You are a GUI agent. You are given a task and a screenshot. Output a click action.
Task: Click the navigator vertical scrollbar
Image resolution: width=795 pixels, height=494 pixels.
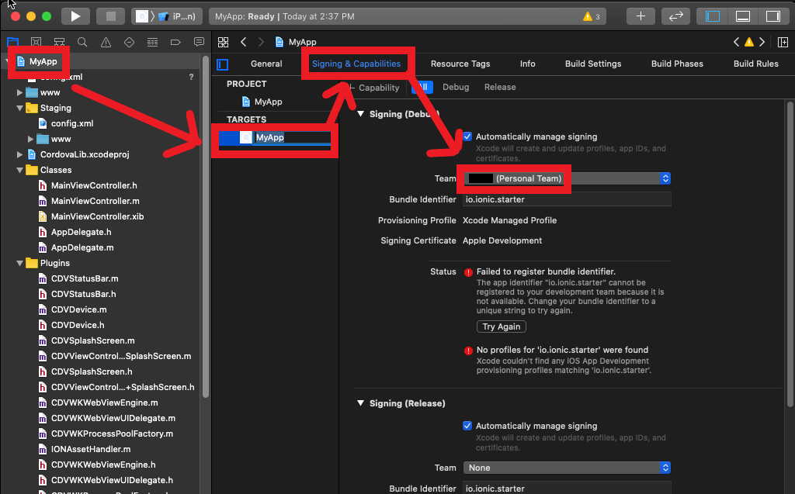tap(205, 228)
